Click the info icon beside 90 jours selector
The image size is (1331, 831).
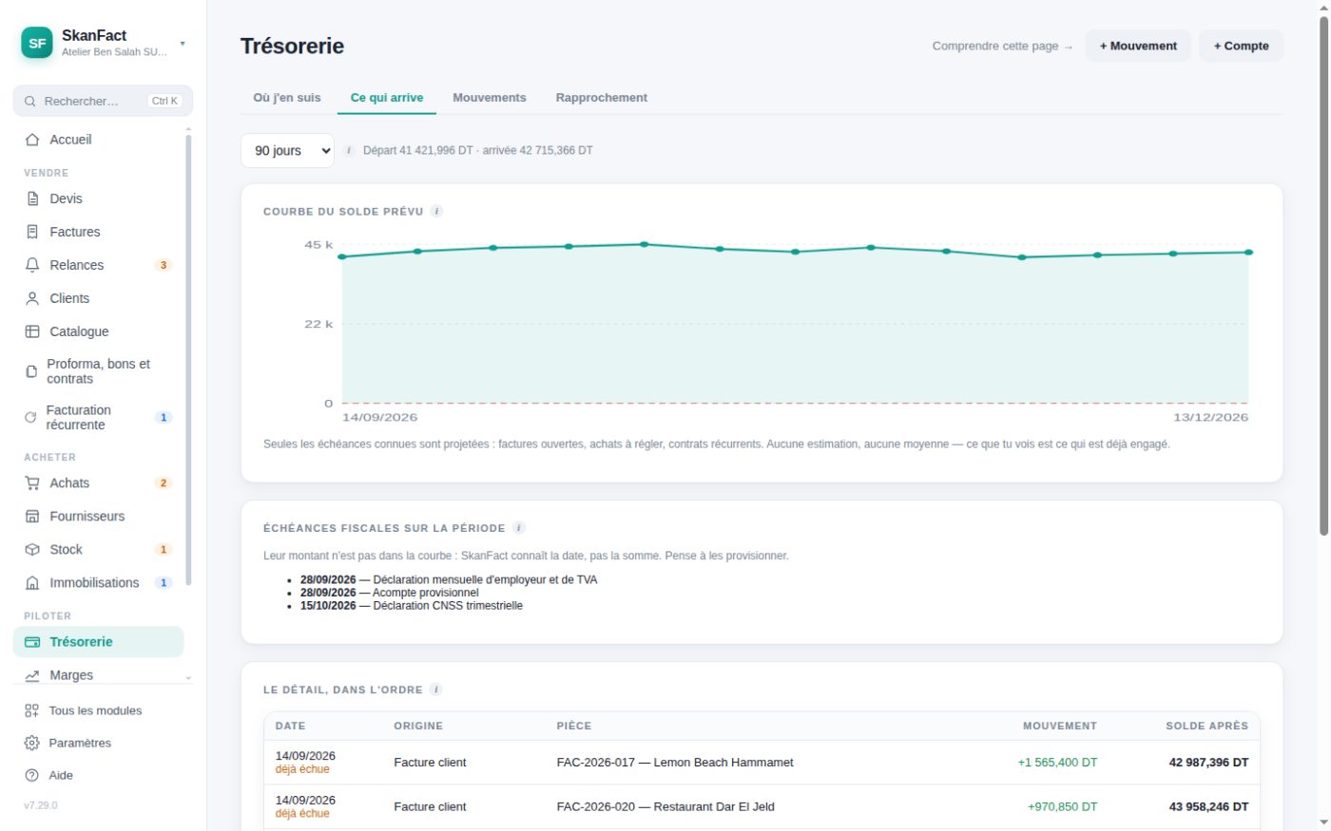349,150
